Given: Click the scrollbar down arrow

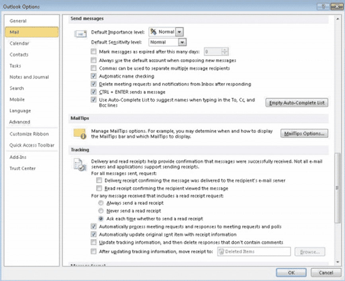Looking at the screenshot, I should (337, 262).
